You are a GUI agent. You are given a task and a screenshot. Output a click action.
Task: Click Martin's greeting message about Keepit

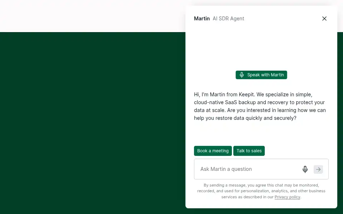click(x=260, y=106)
